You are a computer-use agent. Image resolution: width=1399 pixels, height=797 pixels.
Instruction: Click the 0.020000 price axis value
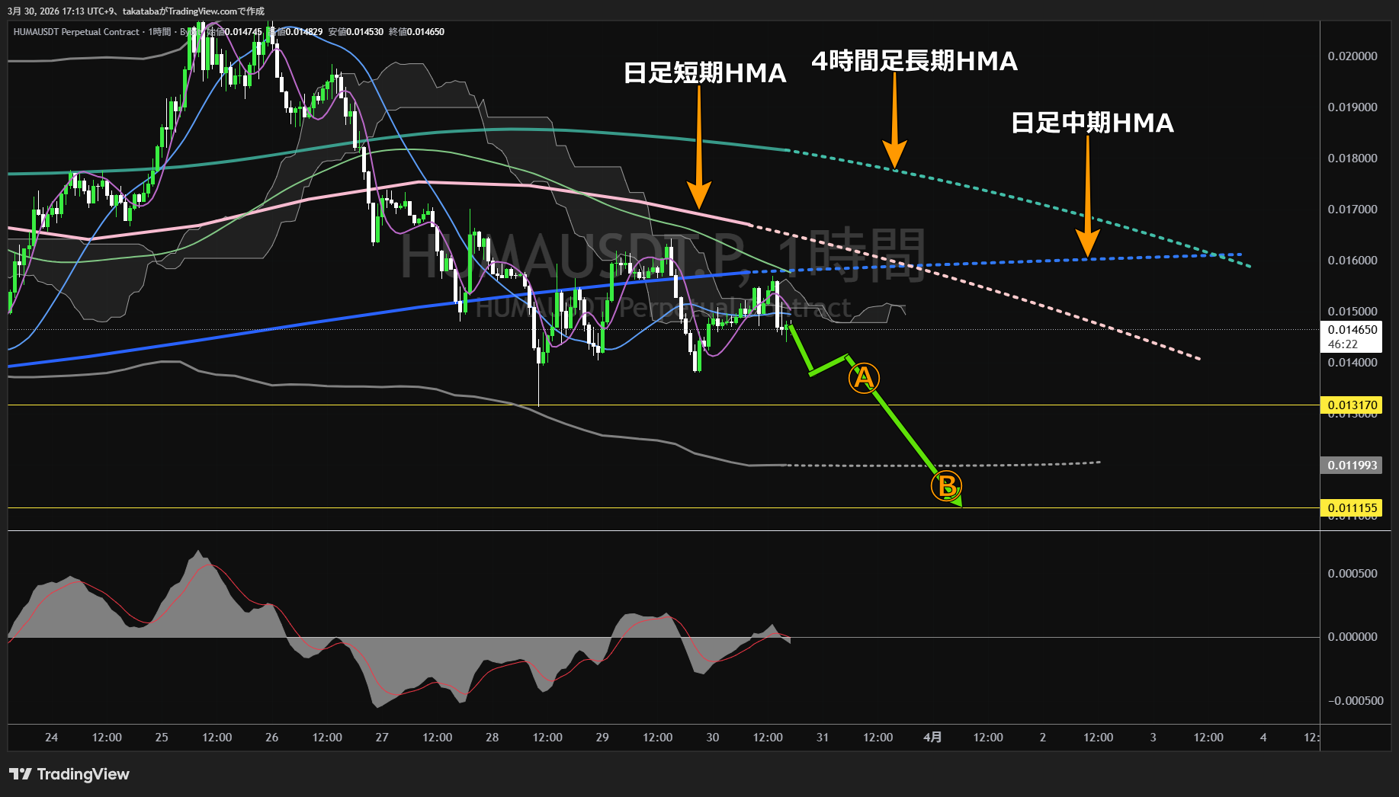coord(1352,56)
